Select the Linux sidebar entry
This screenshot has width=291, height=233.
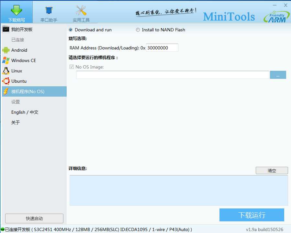[34, 71]
